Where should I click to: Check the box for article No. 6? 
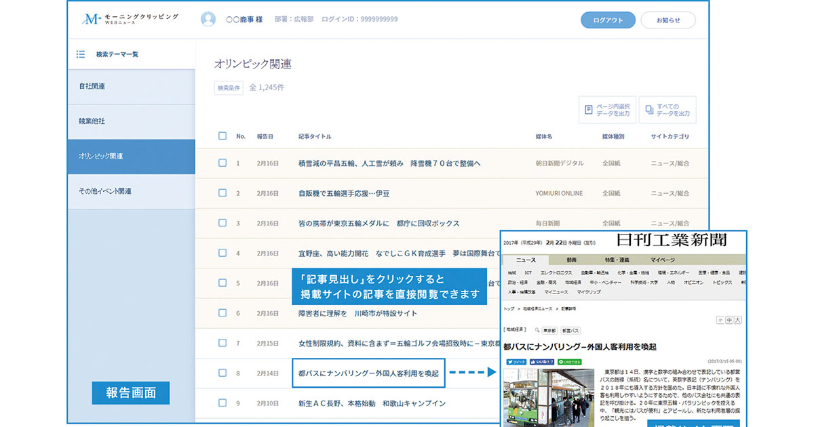click(222, 313)
